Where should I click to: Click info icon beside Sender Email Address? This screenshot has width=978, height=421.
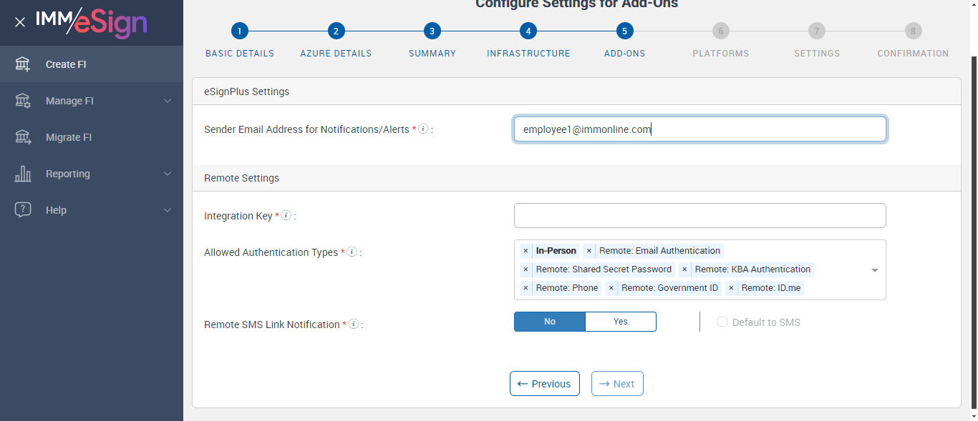pyautogui.click(x=423, y=129)
